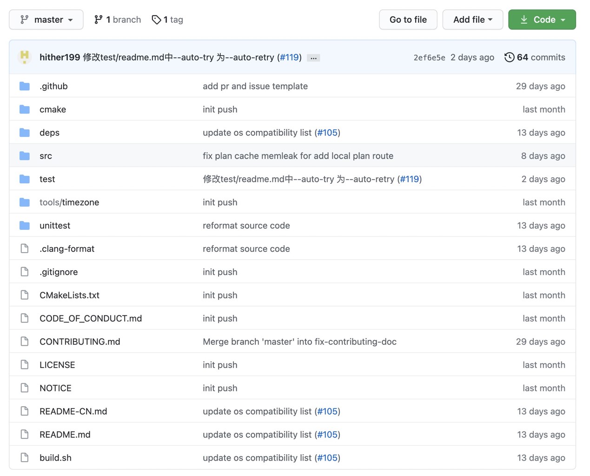
Task: Click the Go to file button
Action: (x=408, y=20)
